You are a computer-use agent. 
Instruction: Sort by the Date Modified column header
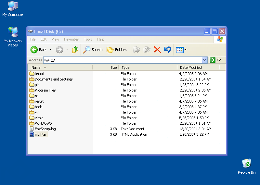click(198, 68)
